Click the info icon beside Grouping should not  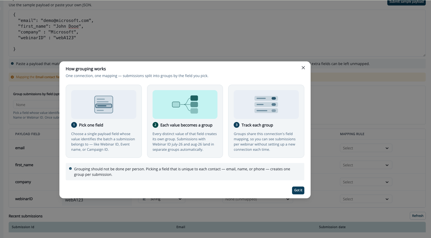pyautogui.click(x=70, y=169)
